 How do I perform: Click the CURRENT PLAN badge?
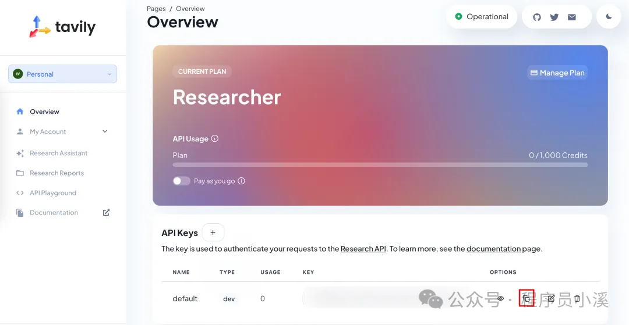(x=202, y=72)
